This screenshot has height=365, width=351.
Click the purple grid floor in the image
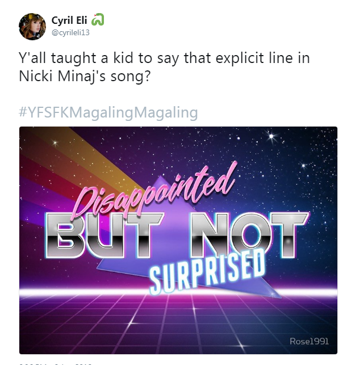tap(178, 325)
